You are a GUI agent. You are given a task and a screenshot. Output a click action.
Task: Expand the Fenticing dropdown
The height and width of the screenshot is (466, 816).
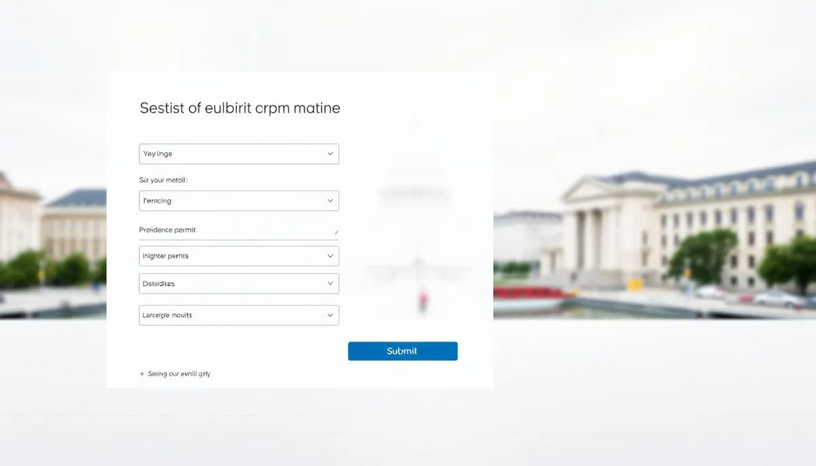point(239,201)
